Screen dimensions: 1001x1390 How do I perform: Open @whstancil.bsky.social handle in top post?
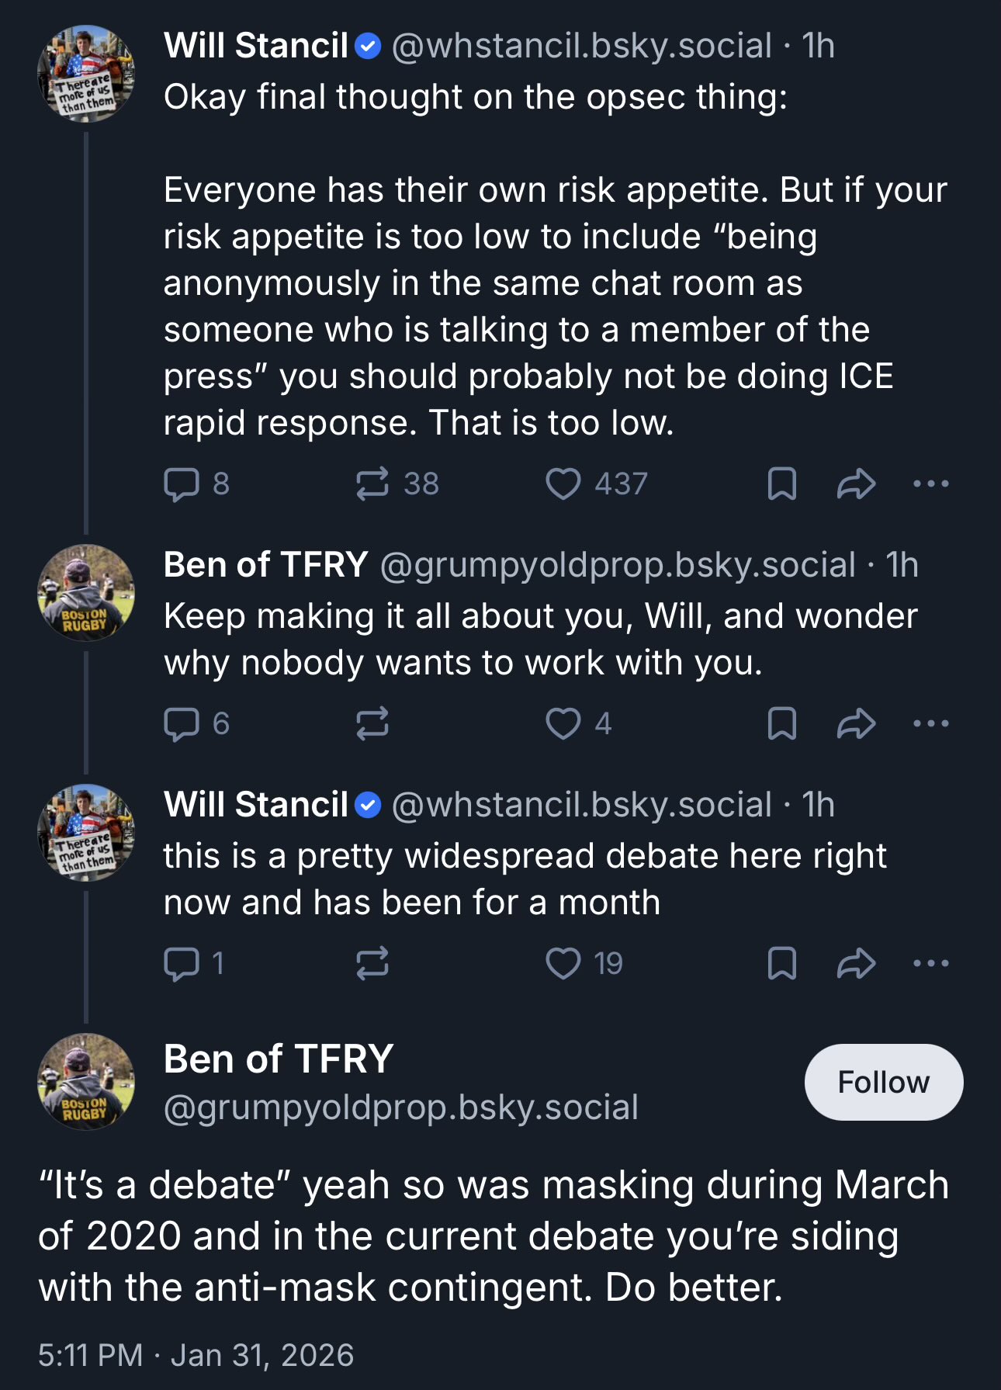(581, 46)
